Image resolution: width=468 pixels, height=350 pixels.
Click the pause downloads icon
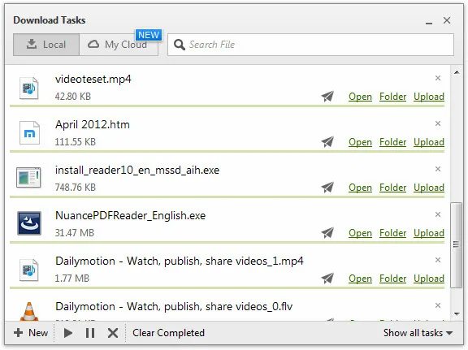tap(90, 333)
